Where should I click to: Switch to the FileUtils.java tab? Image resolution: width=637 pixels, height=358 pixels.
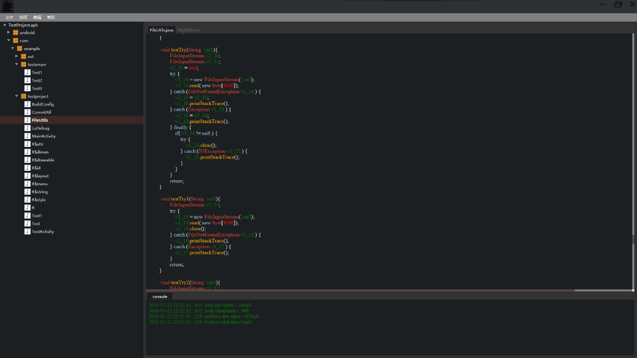[x=161, y=30]
